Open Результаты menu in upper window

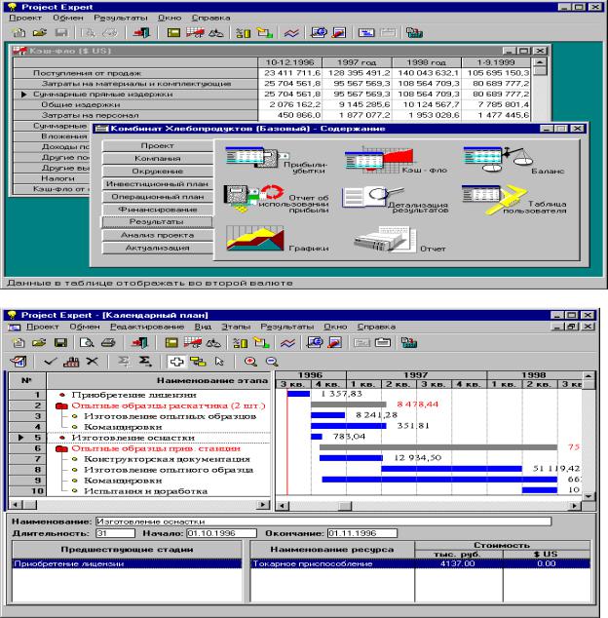click(x=121, y=18)
